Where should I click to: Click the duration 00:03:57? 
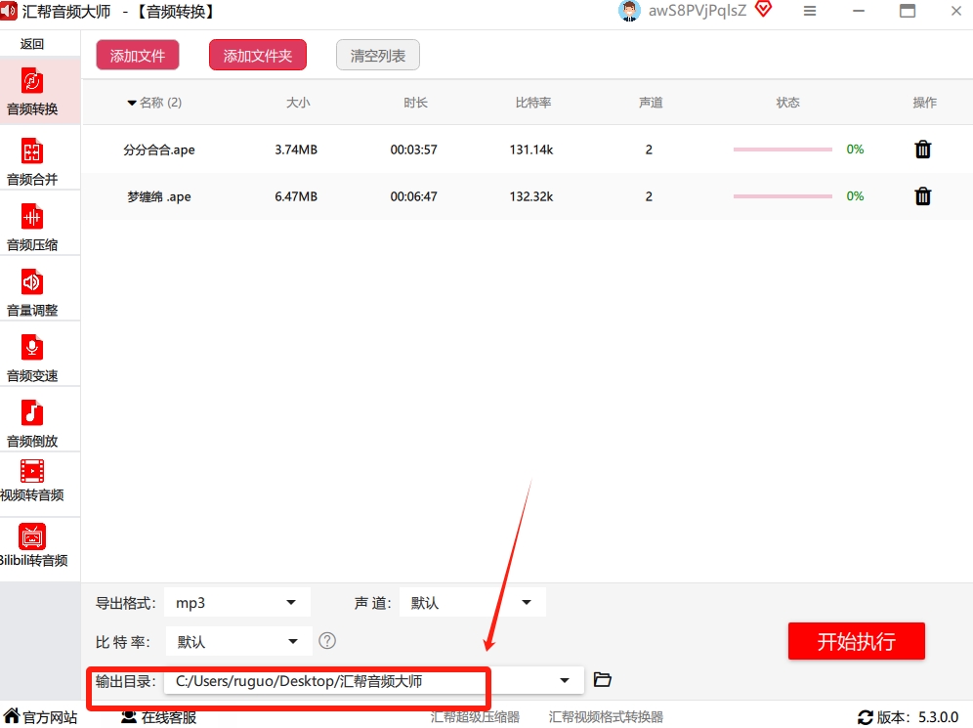(x=414, y=150)
